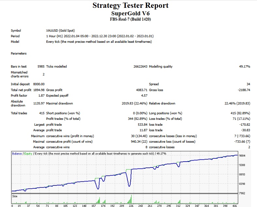The width and height of the screenshot is (257, 207).
Task: Select the average consecutive wins value 8
Action: (146, 147)
